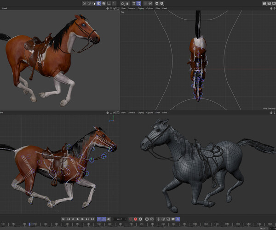
Task: Click the blue timeline playhead marker
Action: (x=29, y=224)
